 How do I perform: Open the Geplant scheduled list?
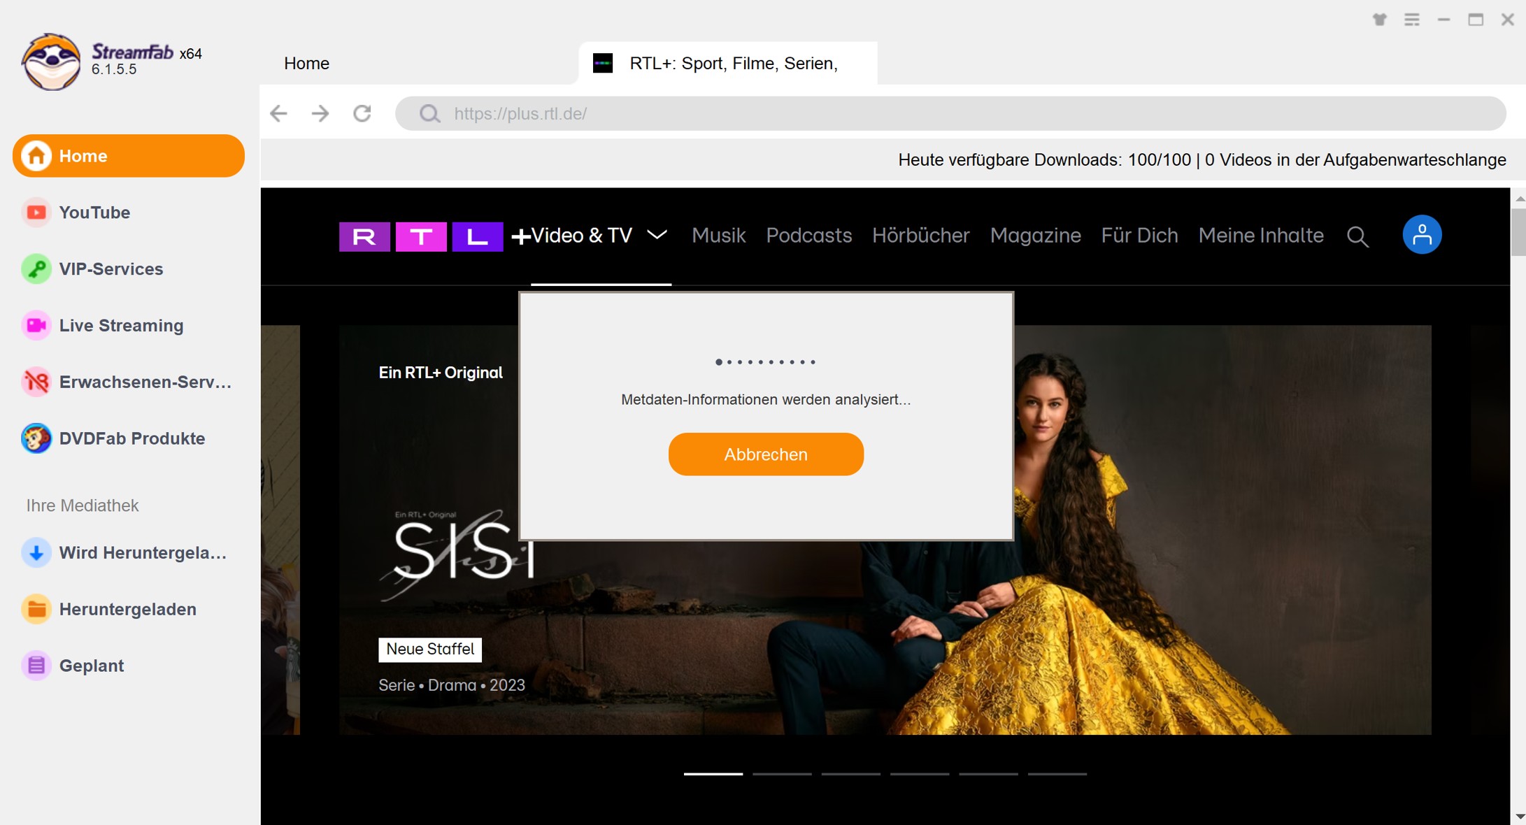(x=129, y=666)
